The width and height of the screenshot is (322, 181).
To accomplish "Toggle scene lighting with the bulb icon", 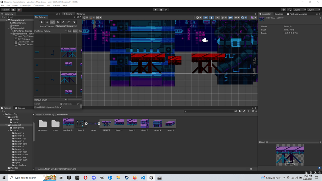I will tap(212, 18).
